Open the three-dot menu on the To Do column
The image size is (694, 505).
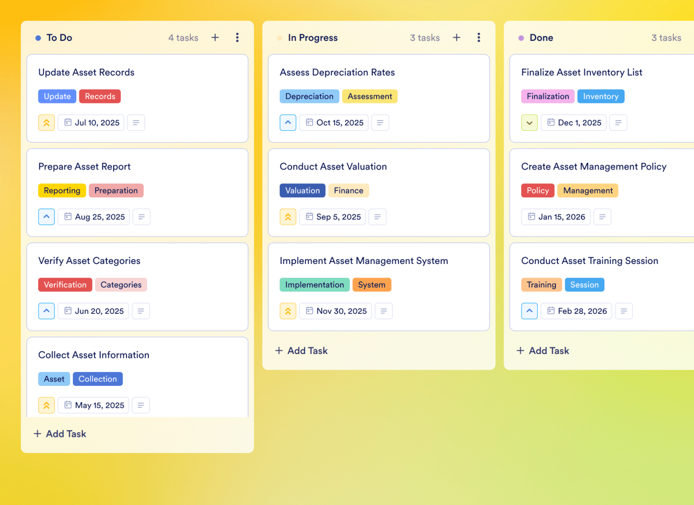(237, 37)
